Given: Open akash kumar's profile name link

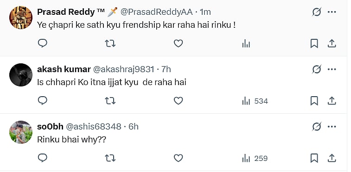Looking at the screenshot, I should tap(64, 69).
